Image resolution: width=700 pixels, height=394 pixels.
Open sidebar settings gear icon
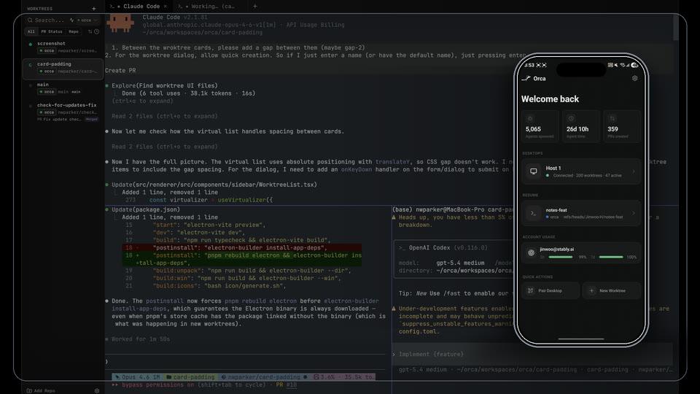(x=97, y=390)
